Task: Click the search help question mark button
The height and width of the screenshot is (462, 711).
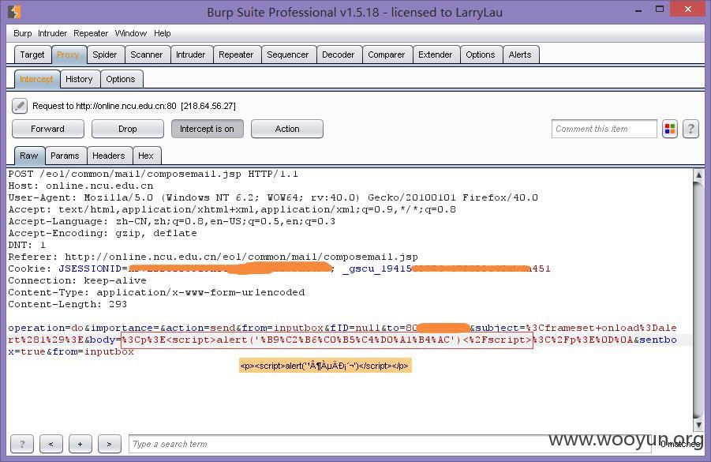Action: [22, 444]
